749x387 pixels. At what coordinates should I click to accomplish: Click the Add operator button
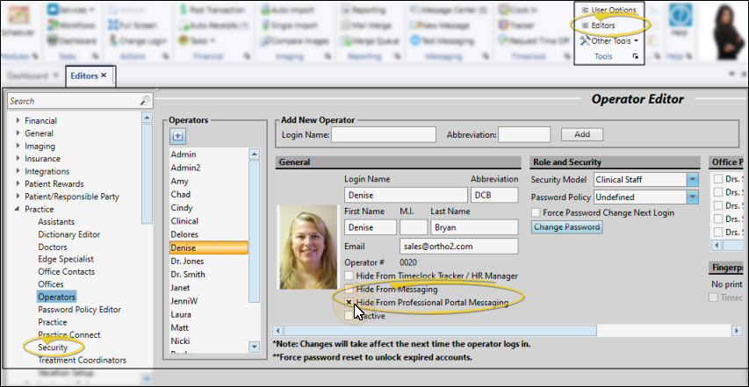click(582, 134)
